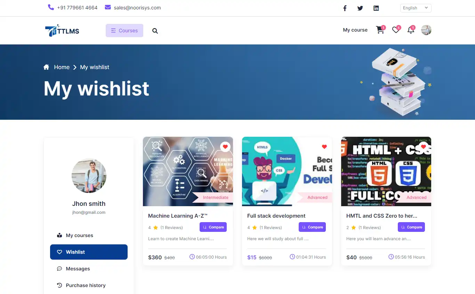Visit the Twitter social icon

coord(360,8)
